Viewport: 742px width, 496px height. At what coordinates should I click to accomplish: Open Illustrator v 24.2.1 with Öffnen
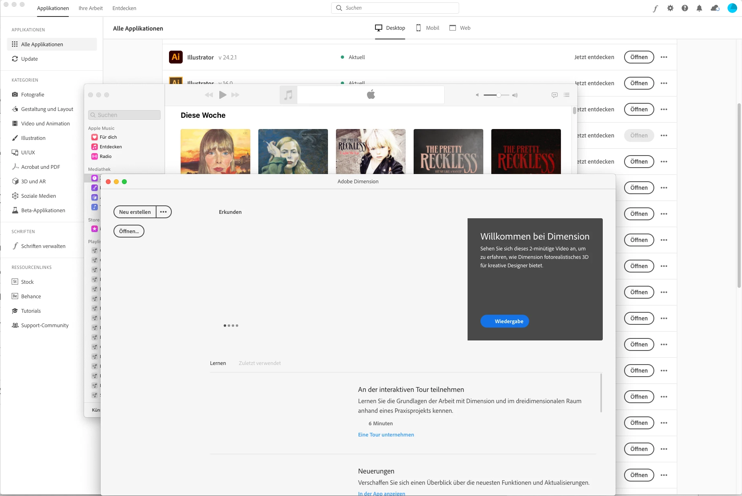tap(639, 57)
